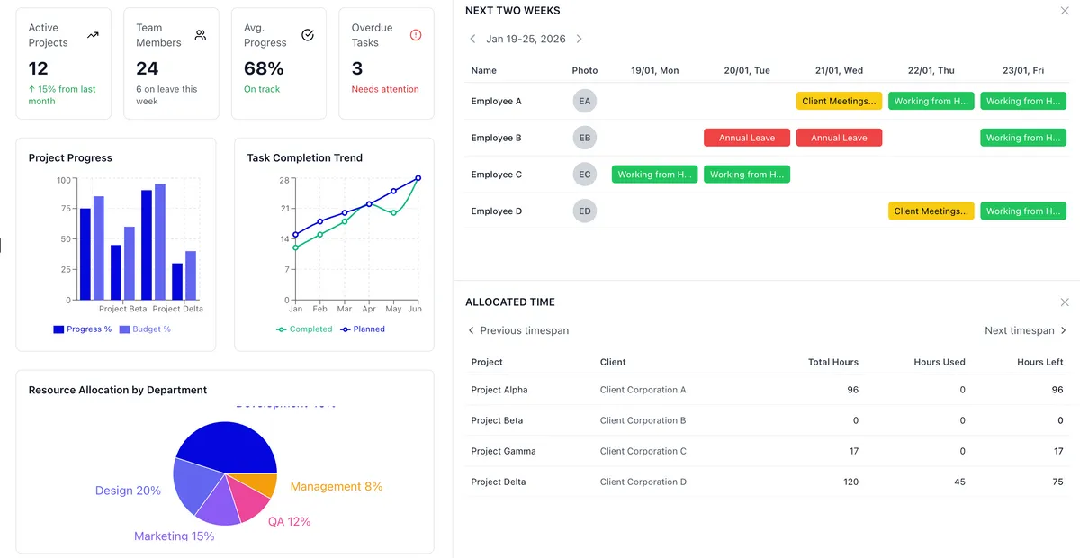Go to previous week using left chevron
This screenshot has height=558, width=1080.
click(x=473, y=40)
